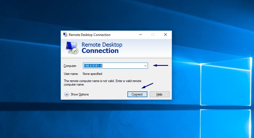This screenshot has height=138, width=254.
Task: Click the arrow pointing at the Connect button
Action: click(x=147, y=86)
